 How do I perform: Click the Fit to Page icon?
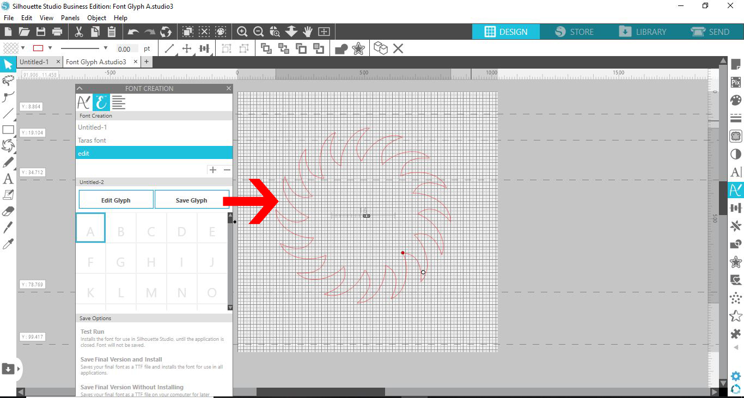[x=324, y=32]
